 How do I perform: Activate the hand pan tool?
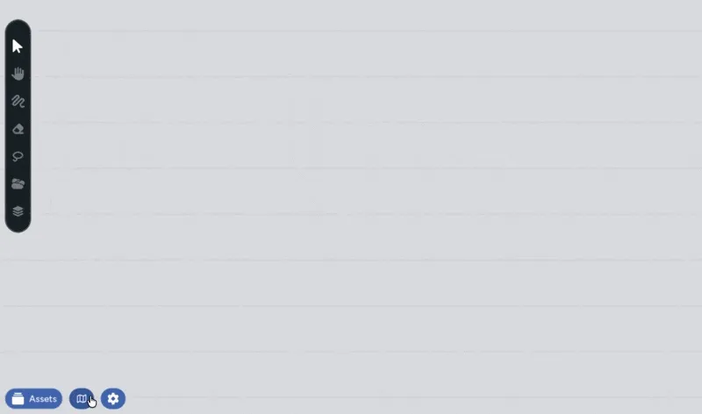pyautogui.click(x=18, y=74)
